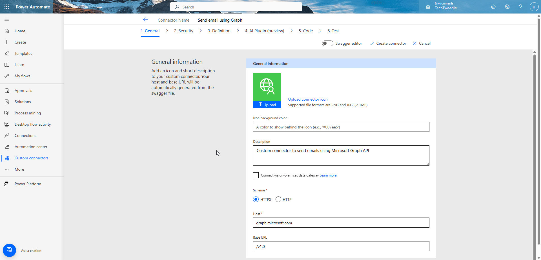Select the HTTP scheme radio button
The height and width of the screenshot is (260, 541).
click(x=278, y=199)
